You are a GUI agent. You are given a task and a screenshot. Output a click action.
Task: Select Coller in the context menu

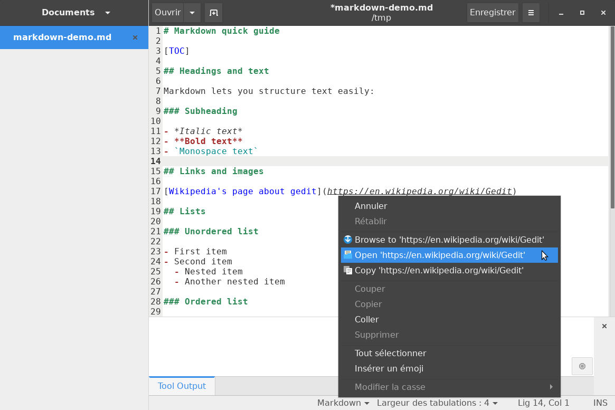449,319
